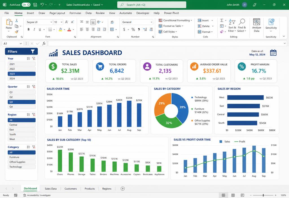This screenshot has width=289, height=198.
Task: Click the Wrap Text icon
Action: (x=112, y=22)
